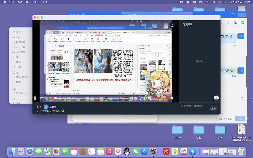Click the lower blue message avatar in DingTalk
The image size is (253, 158).
pos(241,70)
